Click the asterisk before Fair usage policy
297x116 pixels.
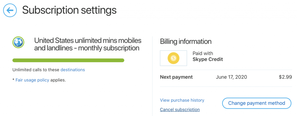pos(13,80)
